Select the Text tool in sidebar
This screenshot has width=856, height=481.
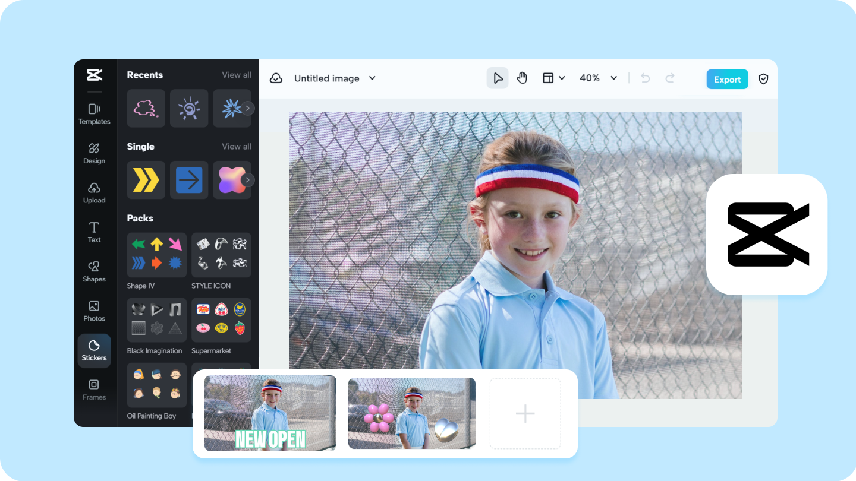94,232
